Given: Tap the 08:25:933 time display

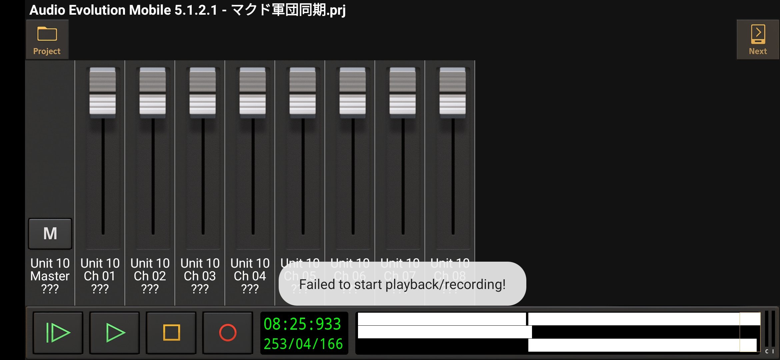Looking at the screenshot, I should (302, 324).
